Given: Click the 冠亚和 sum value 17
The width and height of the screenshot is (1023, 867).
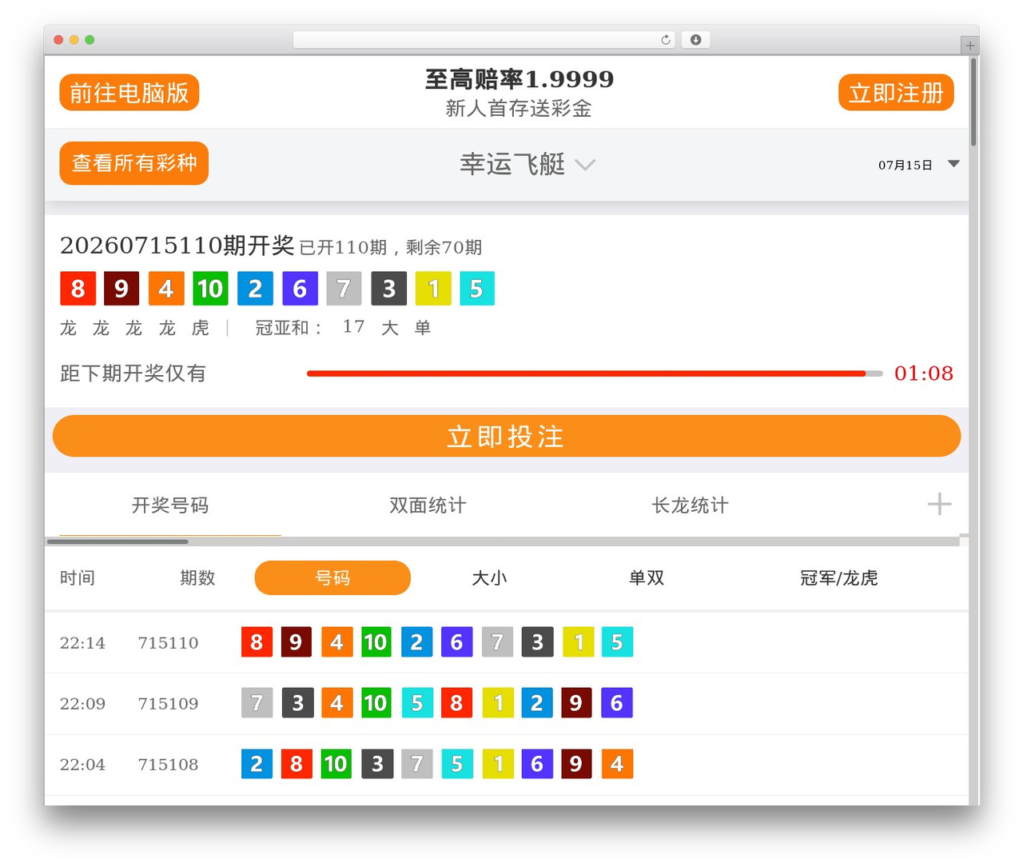Looking at the screenshot, I should [354, 326].
